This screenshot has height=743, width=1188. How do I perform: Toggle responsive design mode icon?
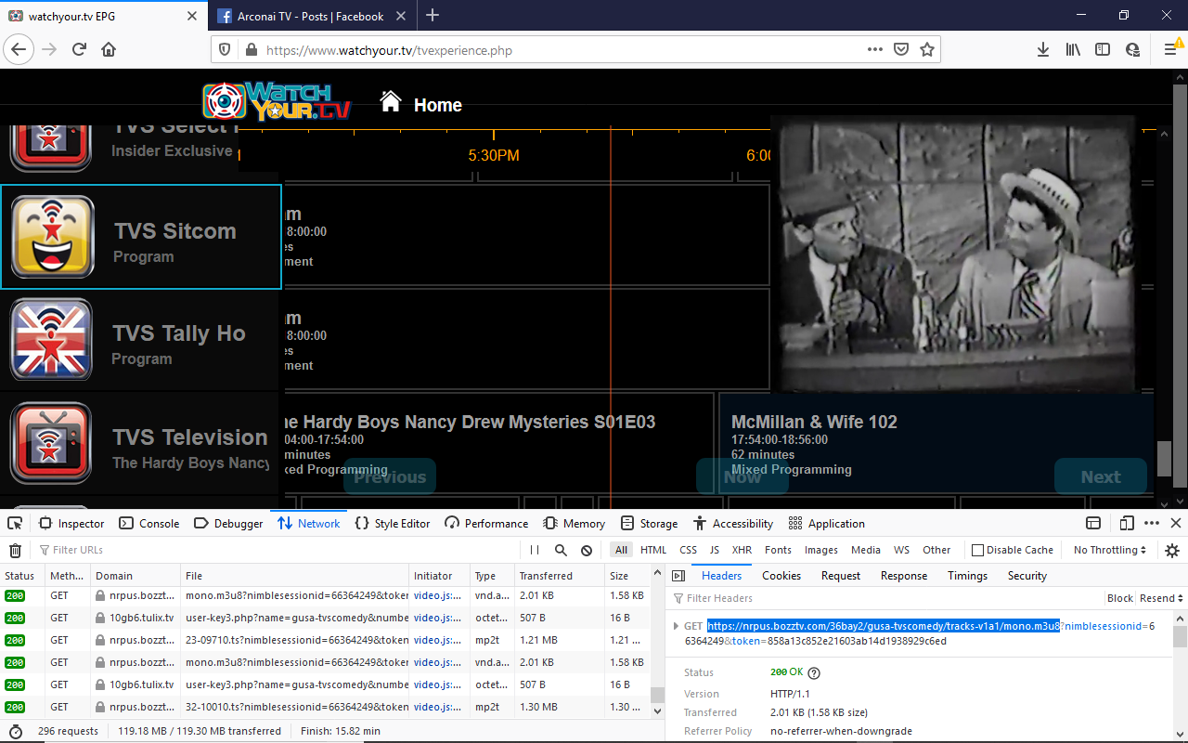(1127, 523)
